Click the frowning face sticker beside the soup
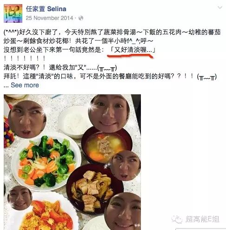This screenshot has width=226, height=230. (x=126, y=166)
